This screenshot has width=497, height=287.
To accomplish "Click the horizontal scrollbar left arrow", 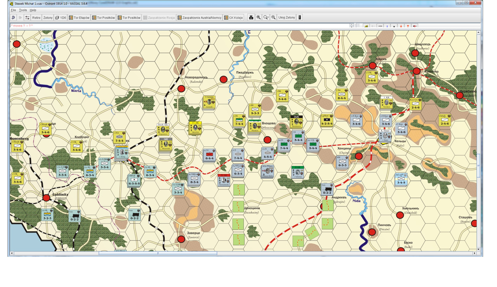I will coord(12,253).
